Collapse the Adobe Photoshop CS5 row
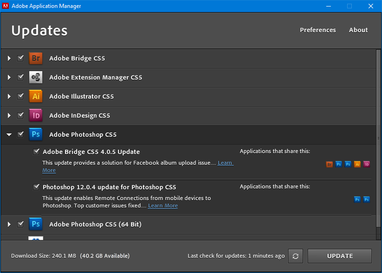 click(x=9, y=134)
